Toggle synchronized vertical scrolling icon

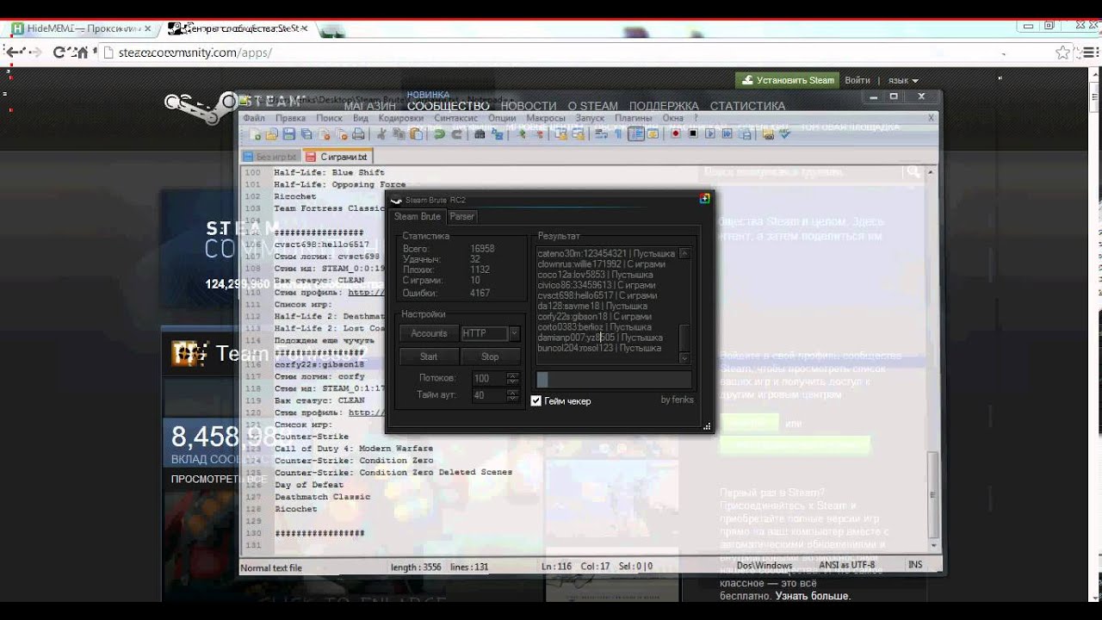[560, 133]
